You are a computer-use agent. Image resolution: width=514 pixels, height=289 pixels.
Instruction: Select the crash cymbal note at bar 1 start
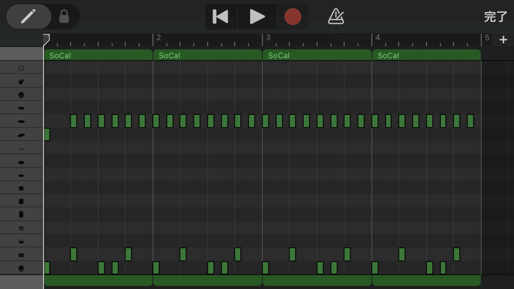click(47, 135)
